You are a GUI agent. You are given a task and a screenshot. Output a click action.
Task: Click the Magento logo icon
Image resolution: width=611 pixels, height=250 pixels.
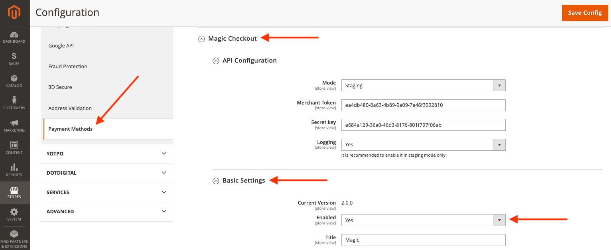coord(15,13)
